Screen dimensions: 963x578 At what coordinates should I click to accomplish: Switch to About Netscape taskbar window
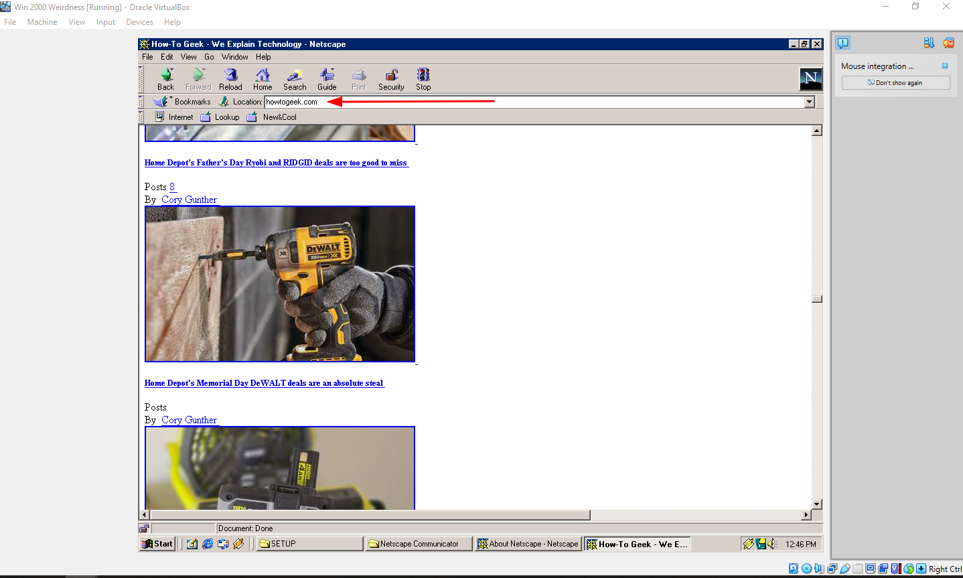coord(528,544)
